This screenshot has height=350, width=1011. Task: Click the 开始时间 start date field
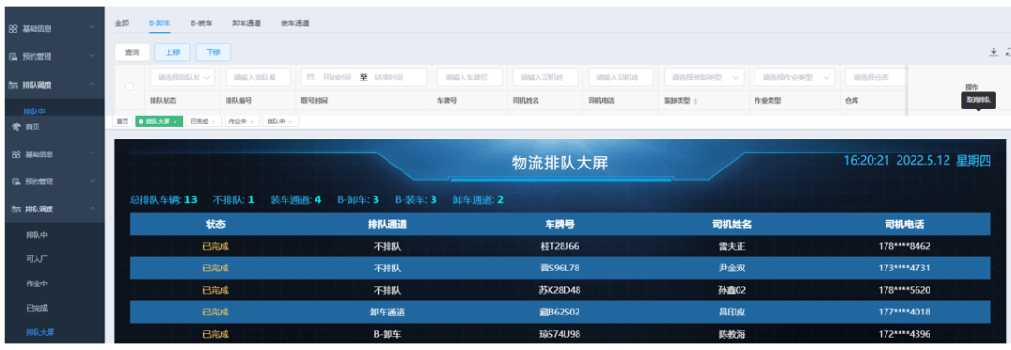(337, 78)
